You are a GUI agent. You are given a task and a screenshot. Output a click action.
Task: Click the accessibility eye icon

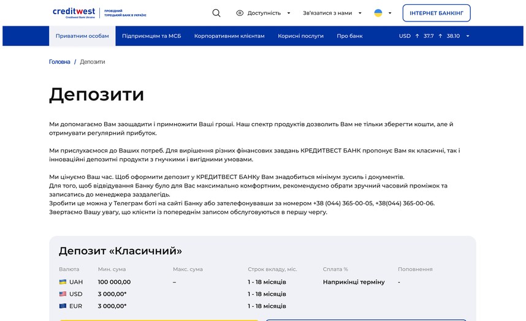[x=240, y=13]
